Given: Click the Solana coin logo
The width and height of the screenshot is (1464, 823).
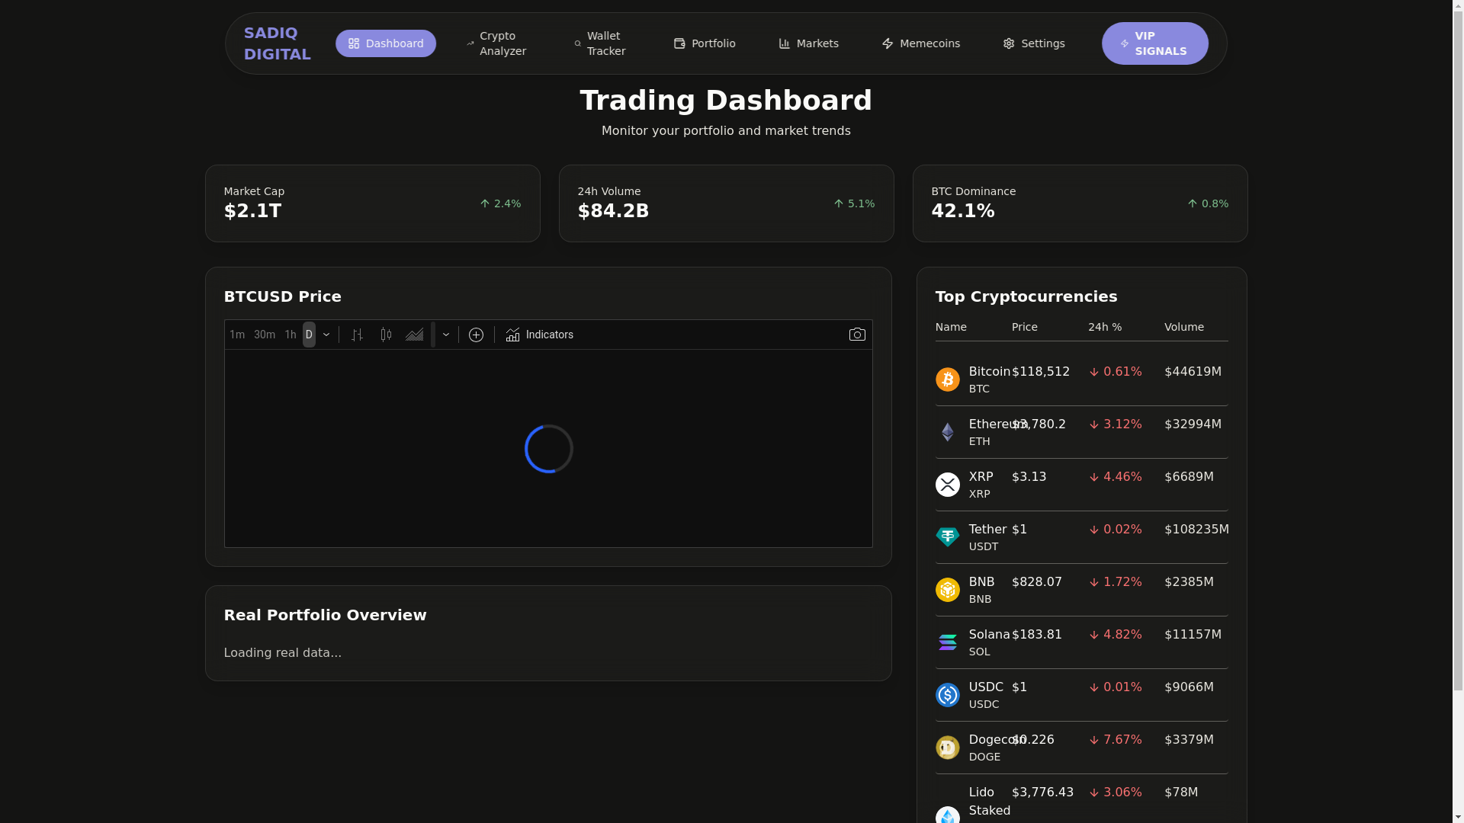Looking at the screenshot, I should tap(948, 642).
